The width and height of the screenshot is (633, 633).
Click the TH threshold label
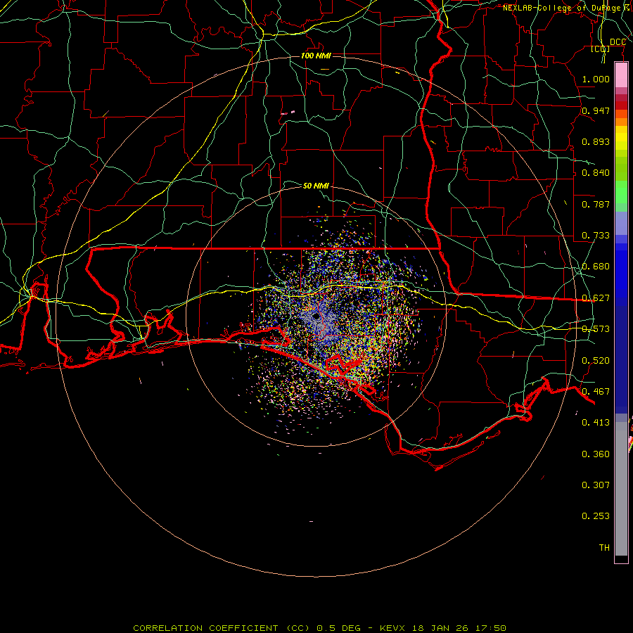tap(604, 547)
